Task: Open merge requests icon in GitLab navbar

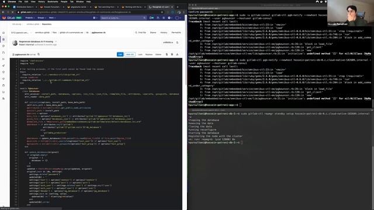Action: click(158, 18)
